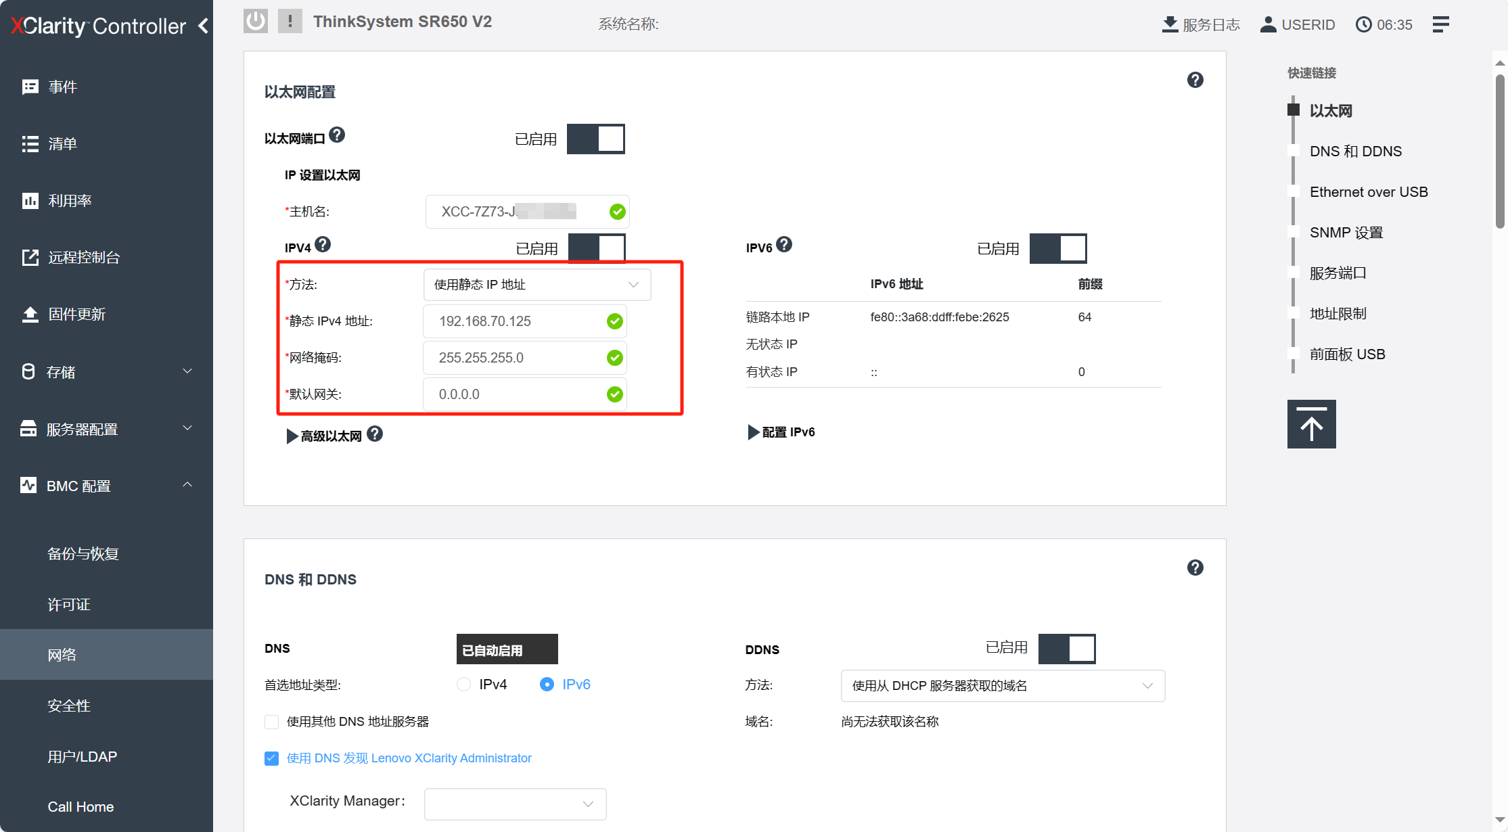The height and width of the screenshot is (832, 1508).
Task: Click the 服务器配置 server icon
Action: [28, 428]
